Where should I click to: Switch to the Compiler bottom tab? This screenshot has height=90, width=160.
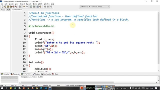[5, 74]
